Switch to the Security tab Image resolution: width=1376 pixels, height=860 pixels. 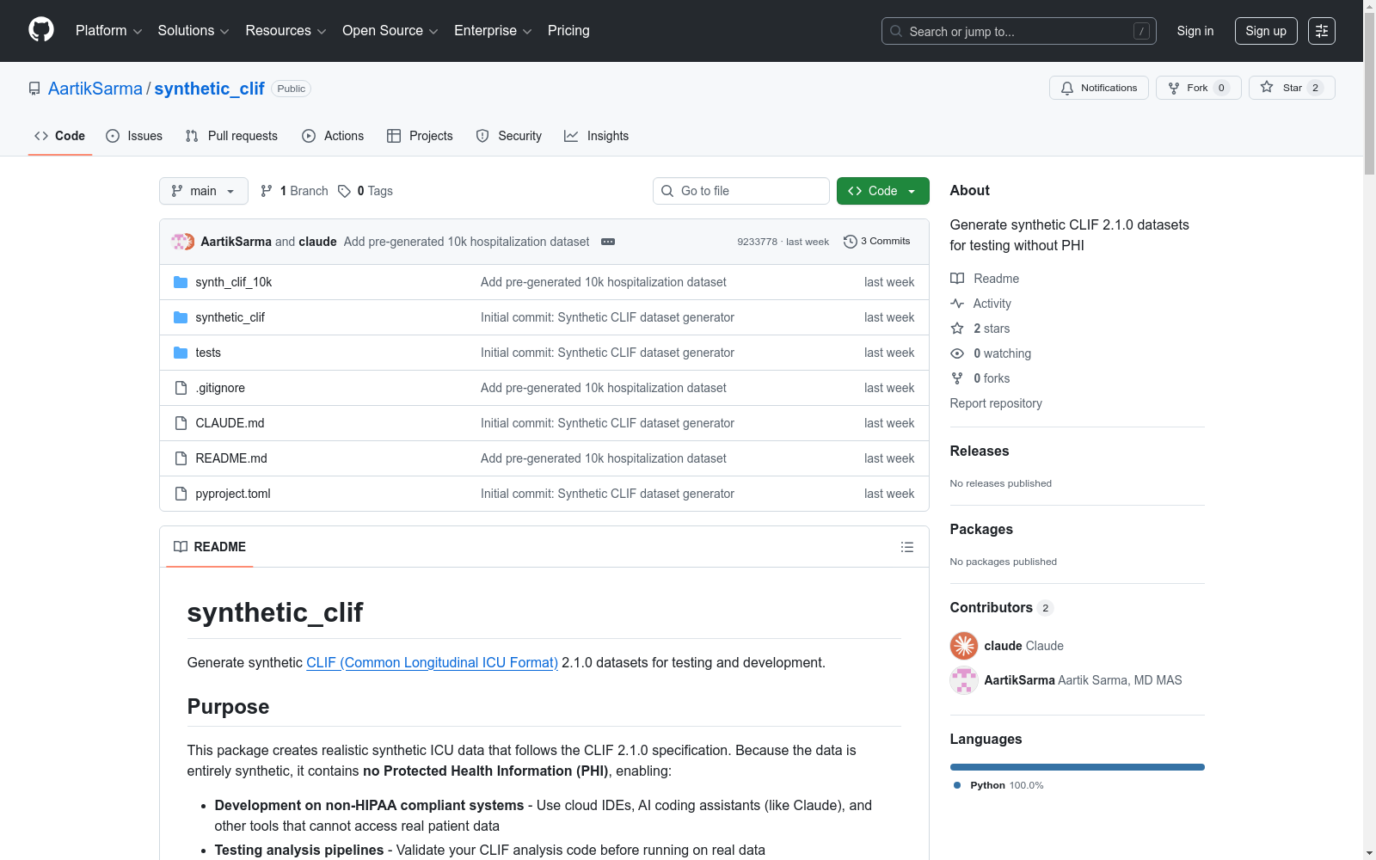tap(509, 136)
